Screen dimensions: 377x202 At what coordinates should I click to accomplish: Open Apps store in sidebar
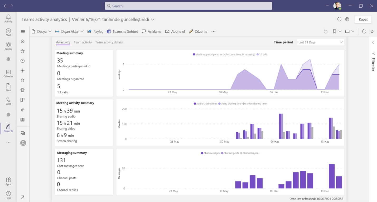(x=8, y=181)
